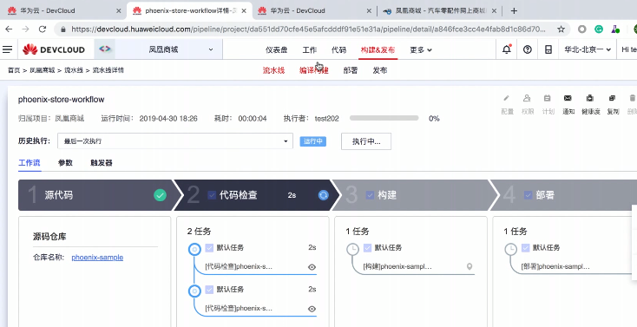Click the Huawei DEVCLOUD logo
The image size is (637, 327).
(54, 49)
